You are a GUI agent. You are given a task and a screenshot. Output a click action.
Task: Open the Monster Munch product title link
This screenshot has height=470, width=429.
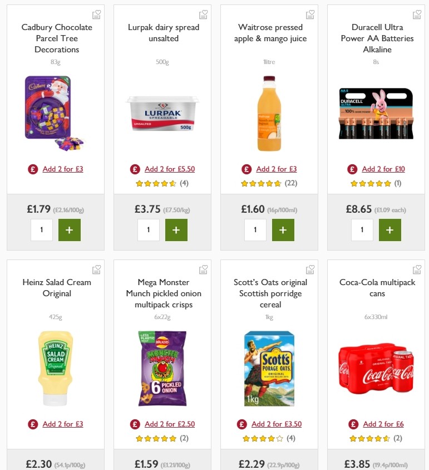click(162, 293)
